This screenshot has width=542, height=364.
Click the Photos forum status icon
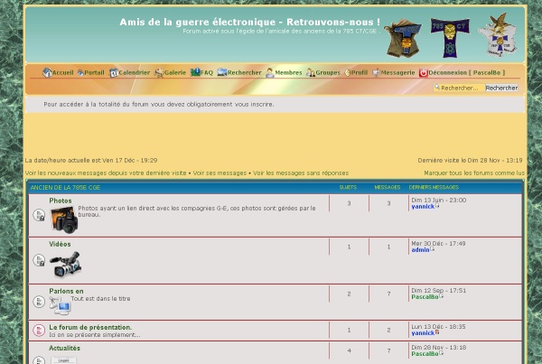pos(39,215)
